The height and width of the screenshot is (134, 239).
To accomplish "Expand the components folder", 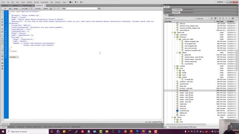I will point(175,35).
